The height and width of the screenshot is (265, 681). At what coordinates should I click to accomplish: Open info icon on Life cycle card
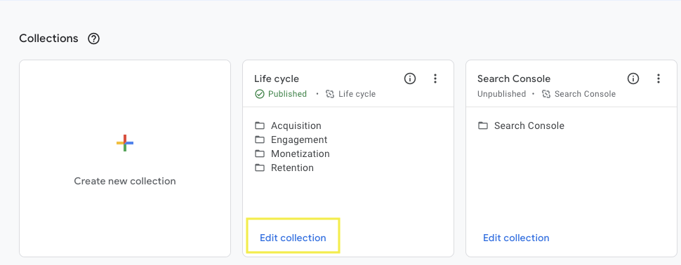click(410, 79)
